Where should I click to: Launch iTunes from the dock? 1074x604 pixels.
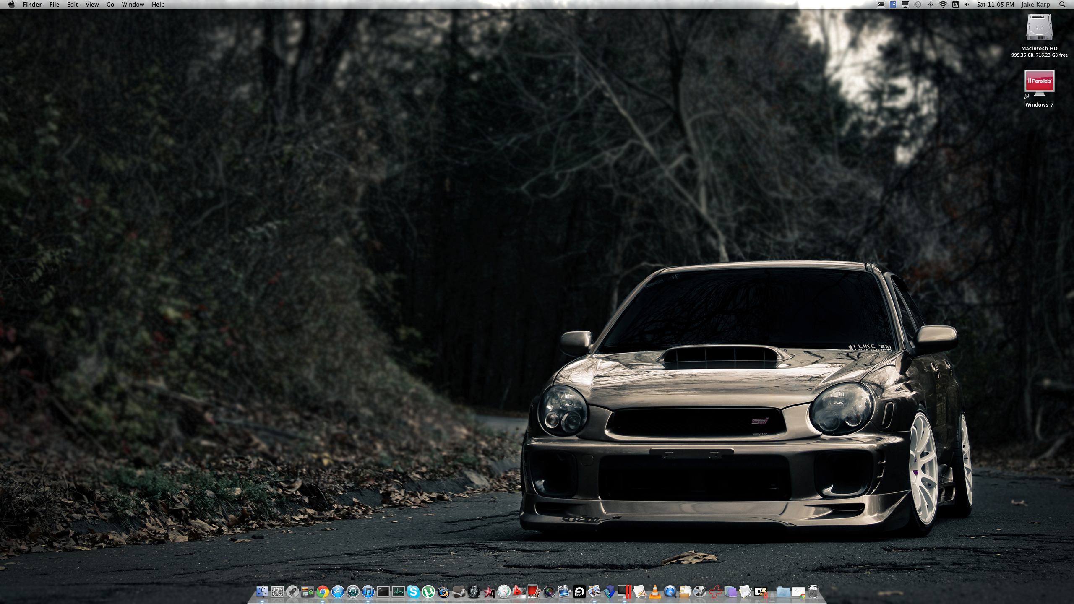coord(368,592)
